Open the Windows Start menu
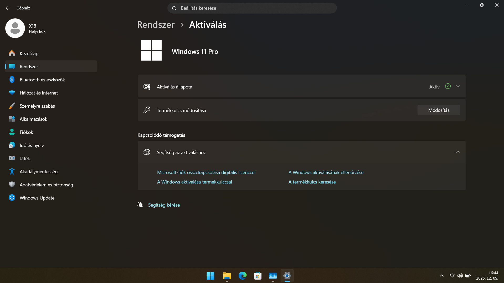This screenshot has width=504, height=283. (x=210, y=276)
